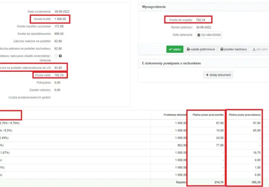Click the checkmark icon on zapisz
269x187 pixels.
pyautogui.click(x=170, y=49)
